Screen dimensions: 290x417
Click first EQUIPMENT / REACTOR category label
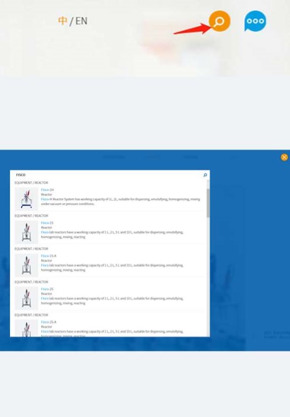click(31, 183)
